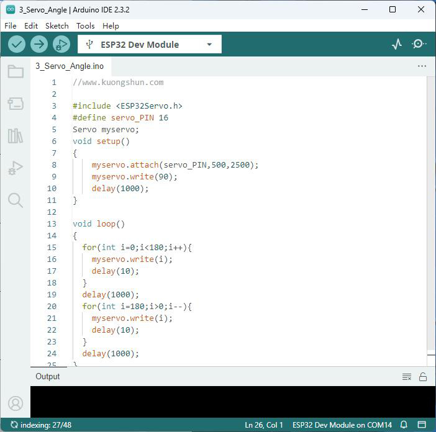Image resolution: width=436 pixels, height=432 pixels.
Task: Click the //www.kuongshun.com comment line
Action: click(x=118, y=82)
